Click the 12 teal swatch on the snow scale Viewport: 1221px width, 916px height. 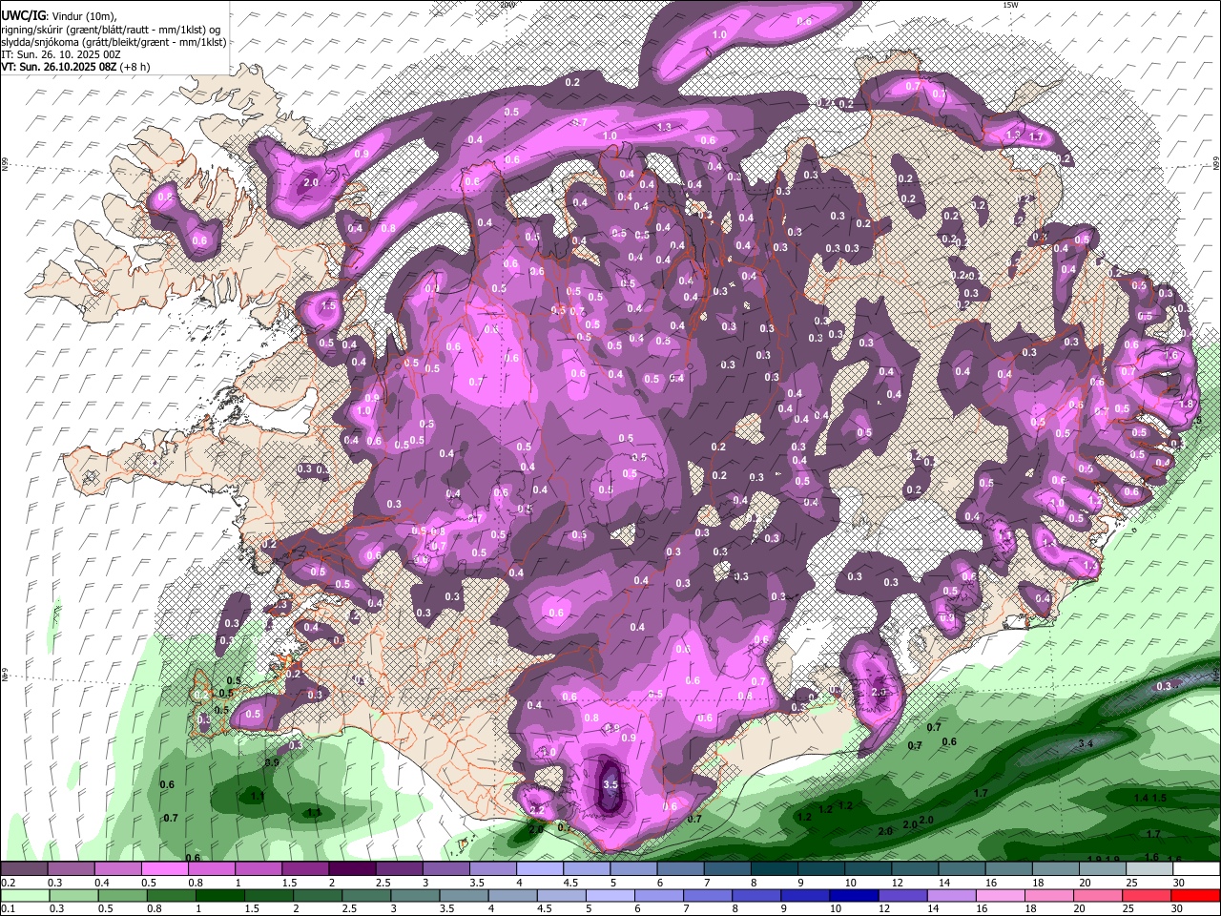tap(915, 869)
